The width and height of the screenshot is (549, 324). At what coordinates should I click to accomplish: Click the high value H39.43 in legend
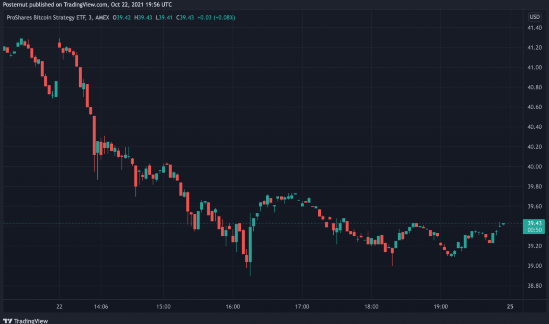143,18
